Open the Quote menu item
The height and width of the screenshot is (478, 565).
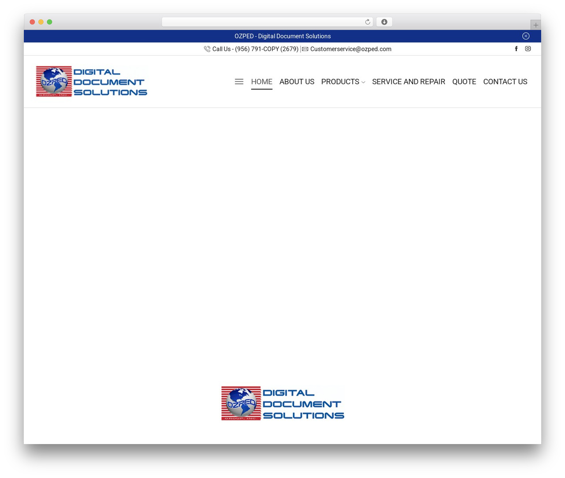pos(464,82)
